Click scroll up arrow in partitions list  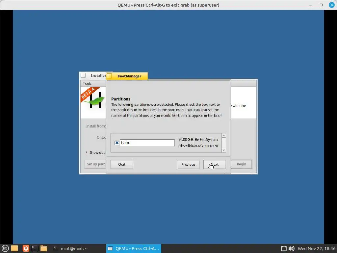click(x=223, y=135)
